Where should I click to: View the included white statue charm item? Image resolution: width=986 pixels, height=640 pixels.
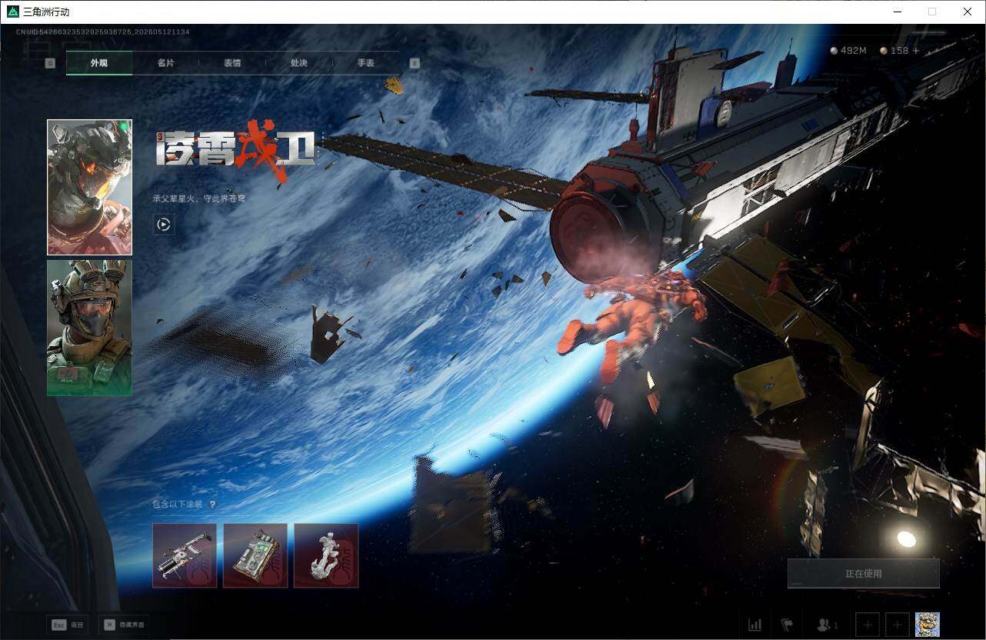(x=326, y=555)
